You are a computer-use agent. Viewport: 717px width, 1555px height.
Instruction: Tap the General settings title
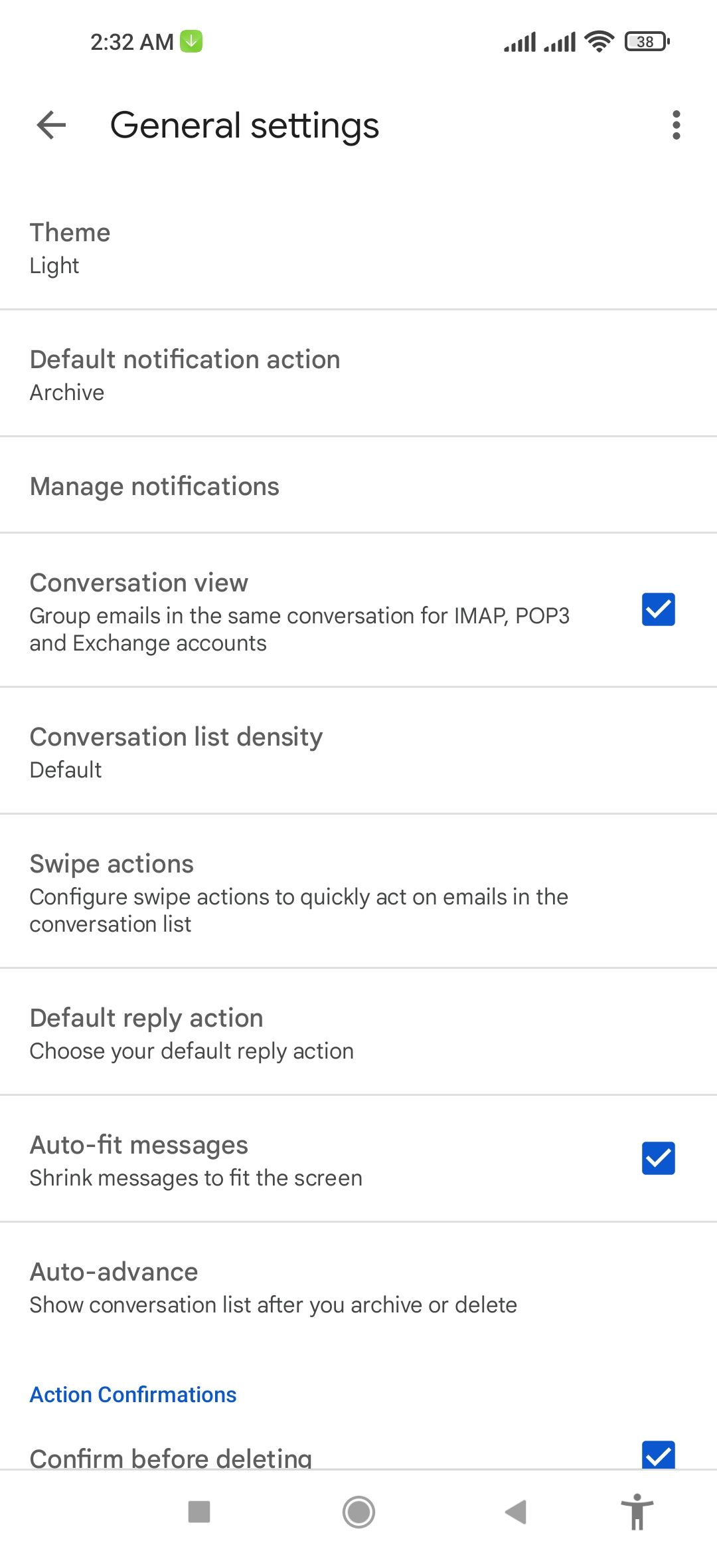(x=244, y=126)
